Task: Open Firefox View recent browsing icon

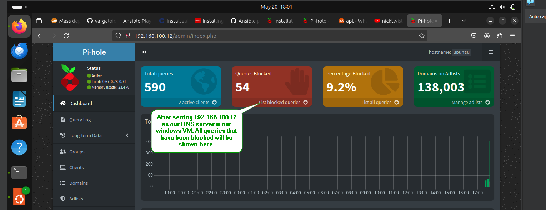Action: tap(39, 21)
